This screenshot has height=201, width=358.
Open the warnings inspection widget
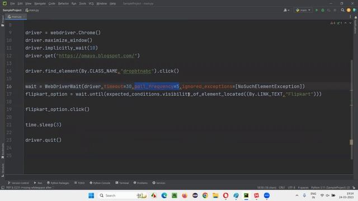click(x=336, y=23)
